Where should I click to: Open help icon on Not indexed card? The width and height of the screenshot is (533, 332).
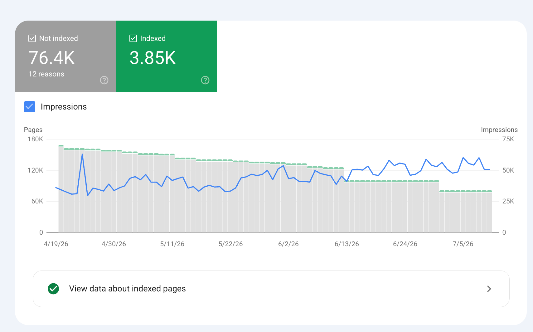click(x=104, y=80)
